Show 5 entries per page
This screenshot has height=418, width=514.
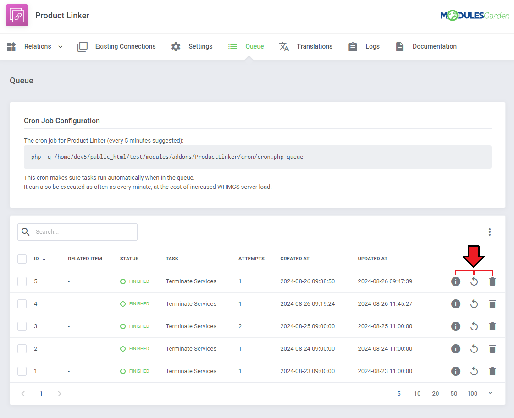tap(399, 393)
